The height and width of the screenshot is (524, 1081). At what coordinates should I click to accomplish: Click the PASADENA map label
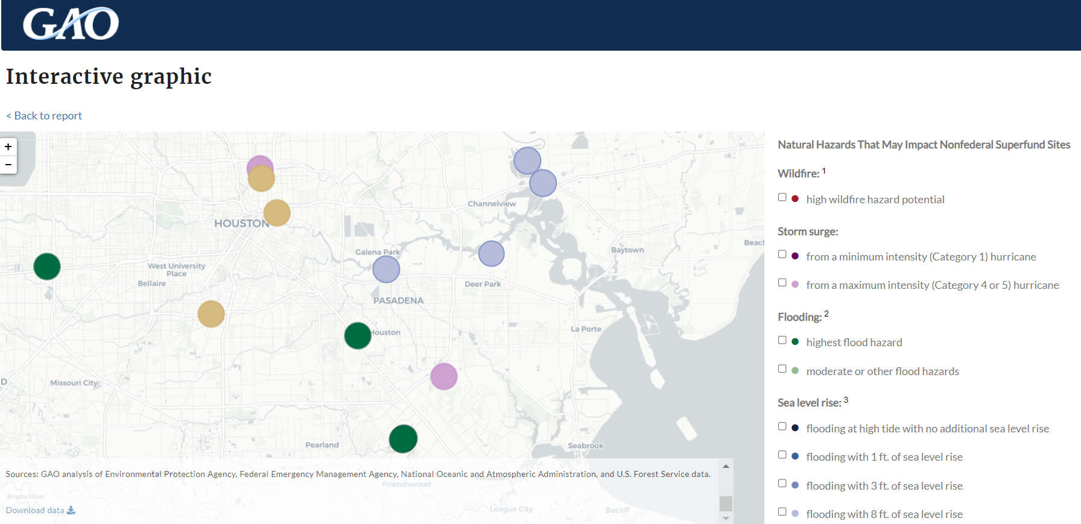click(399, 300)
